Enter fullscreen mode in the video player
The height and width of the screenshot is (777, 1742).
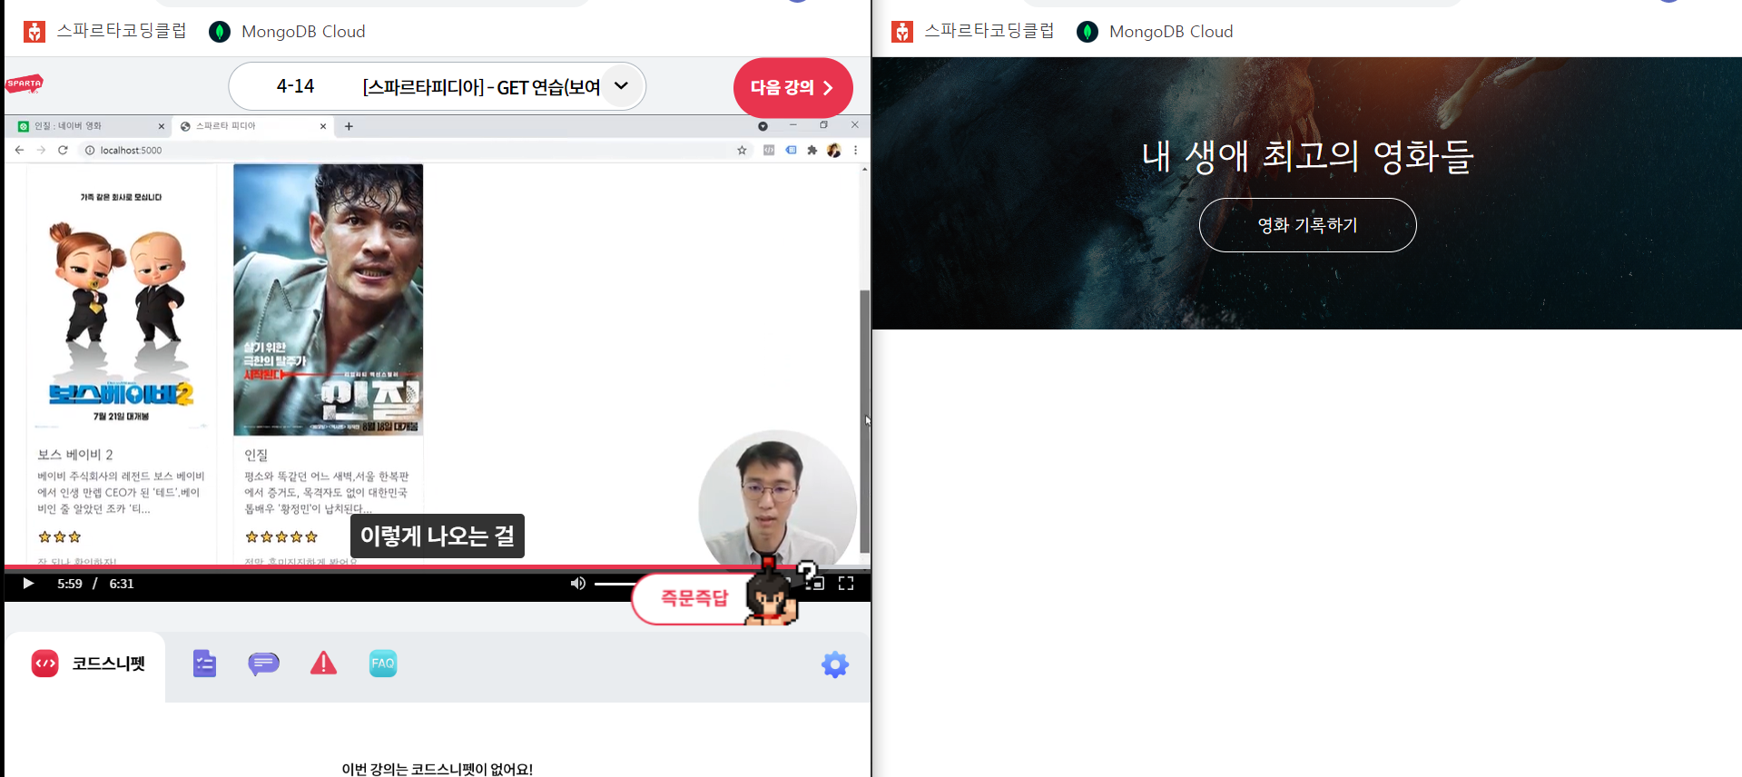tap(846, 584)
